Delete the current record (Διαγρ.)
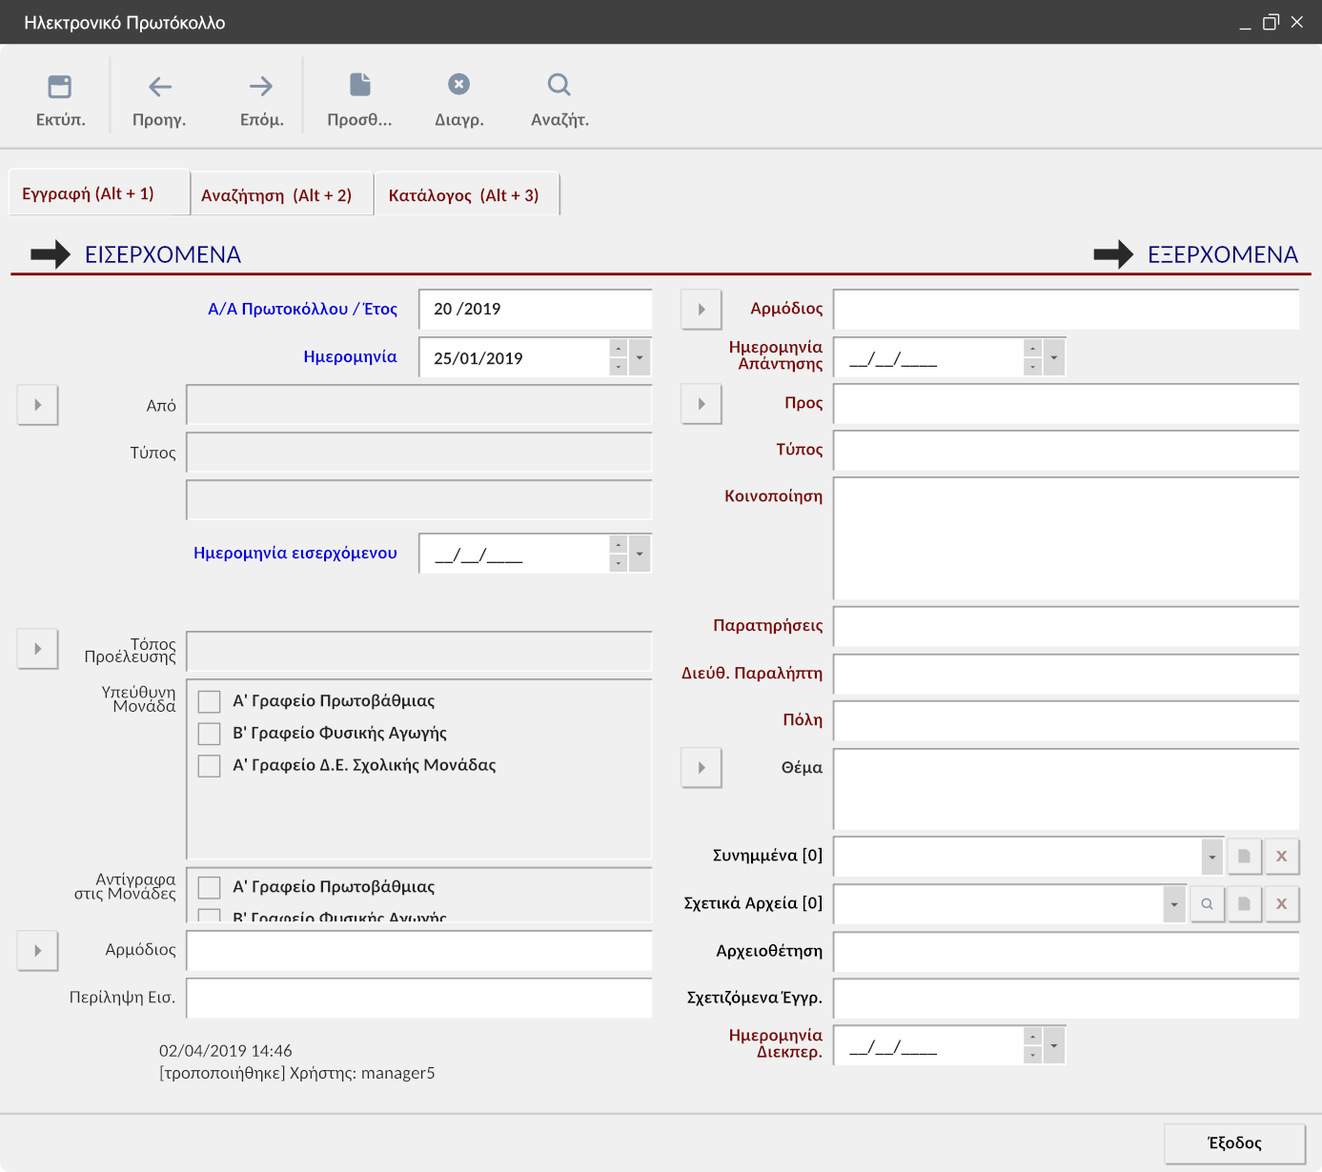The image size is (1322, 1172). pos(459,86)
